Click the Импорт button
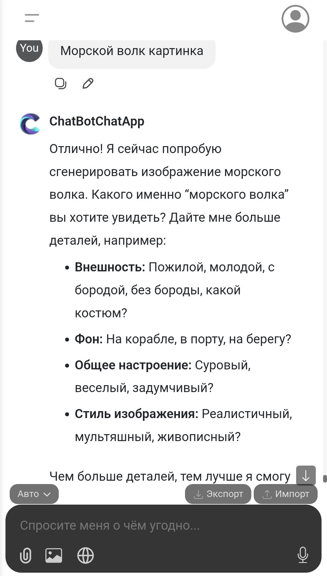This screenshot has height=576, width=327. coord(286,494)
